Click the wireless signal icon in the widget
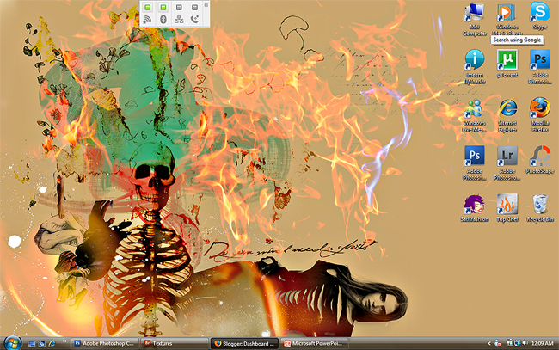 148,20
